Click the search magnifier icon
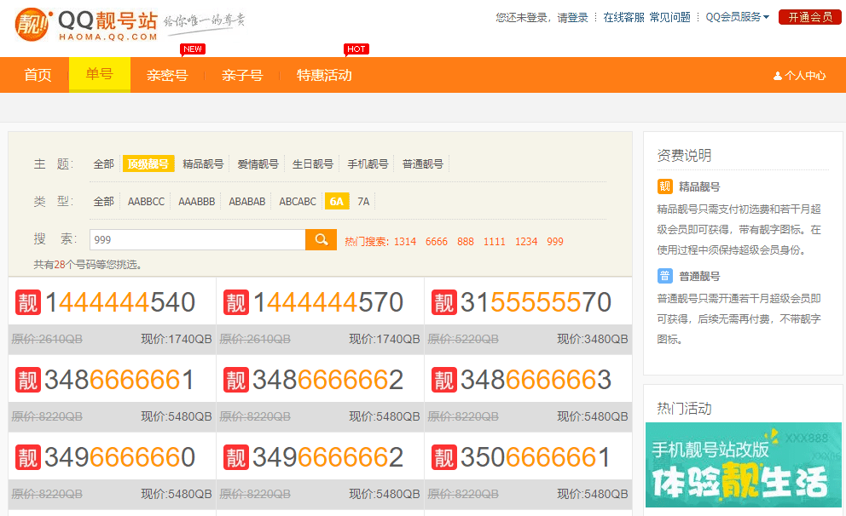 320,240
